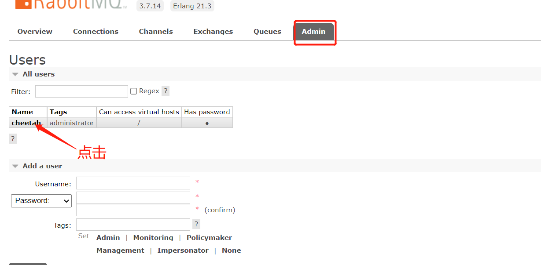
Task: Open help below the users table
Action: coord(13,139)
